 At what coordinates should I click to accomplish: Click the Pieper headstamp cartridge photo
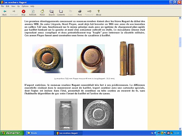tap(48, 59)
